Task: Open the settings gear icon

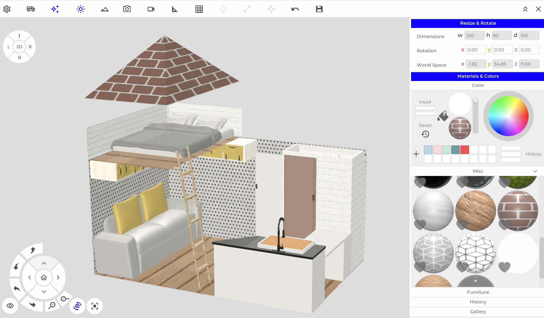Action: pyautogui.click(x=7, y=9)
